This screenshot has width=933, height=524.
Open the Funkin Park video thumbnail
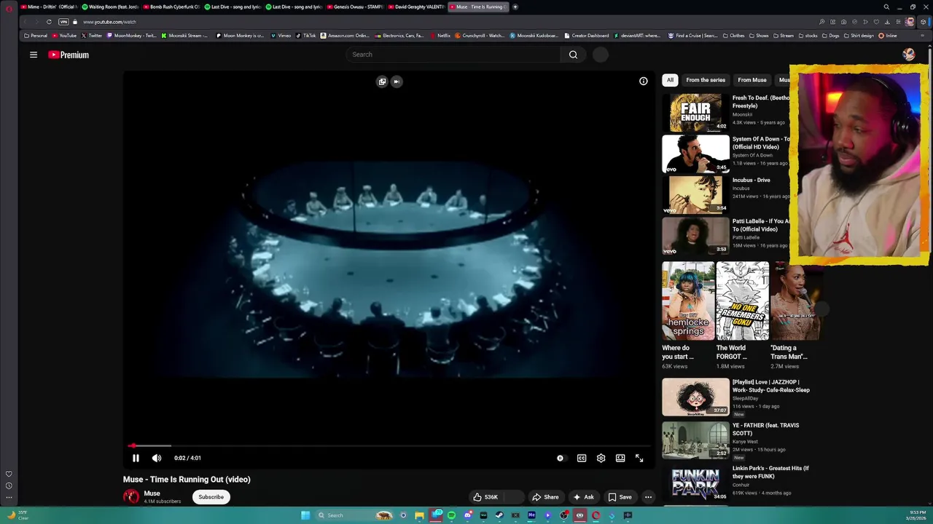tap(695, 483)
